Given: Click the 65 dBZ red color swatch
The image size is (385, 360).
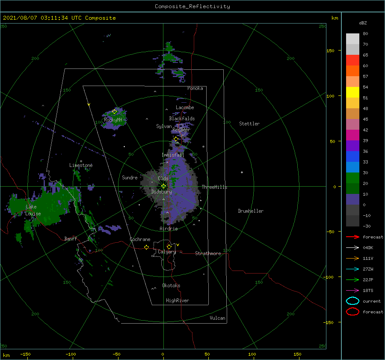Looking at the screenshot, I should (352, 60).
